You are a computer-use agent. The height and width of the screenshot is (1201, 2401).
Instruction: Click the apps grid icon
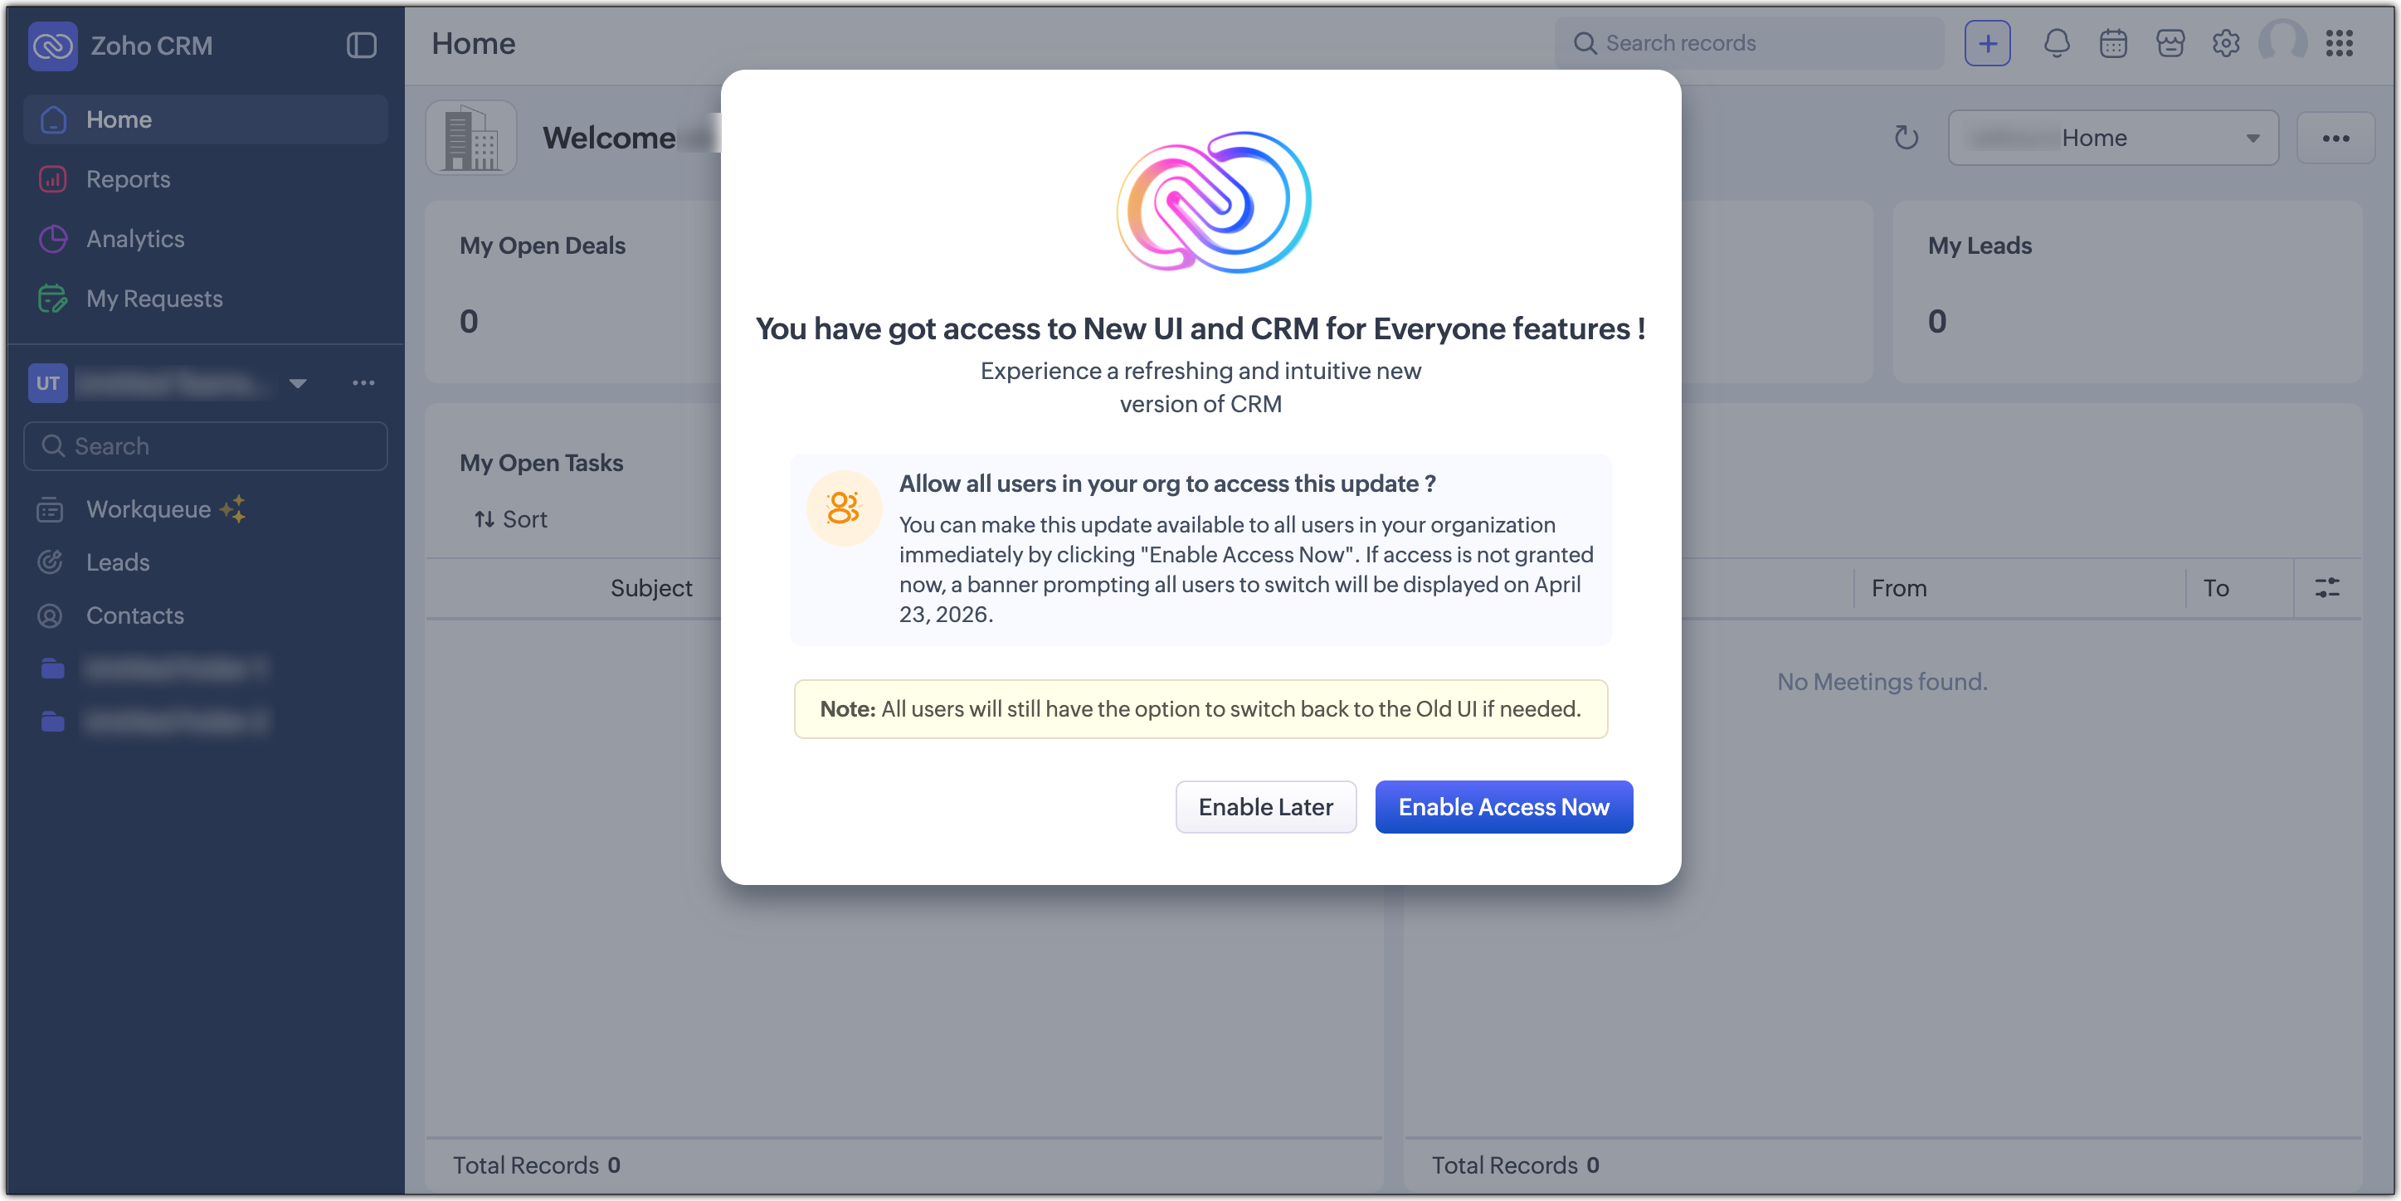(2339, 44)
